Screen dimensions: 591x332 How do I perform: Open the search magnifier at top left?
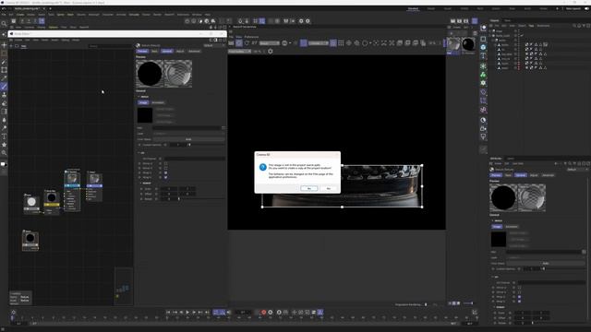coord(4,24)
